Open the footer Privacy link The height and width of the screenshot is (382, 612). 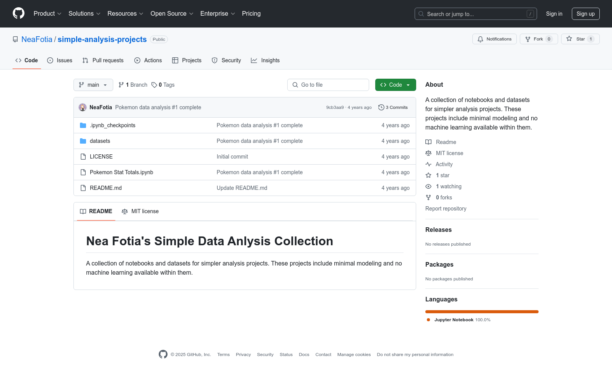[243, 354]
